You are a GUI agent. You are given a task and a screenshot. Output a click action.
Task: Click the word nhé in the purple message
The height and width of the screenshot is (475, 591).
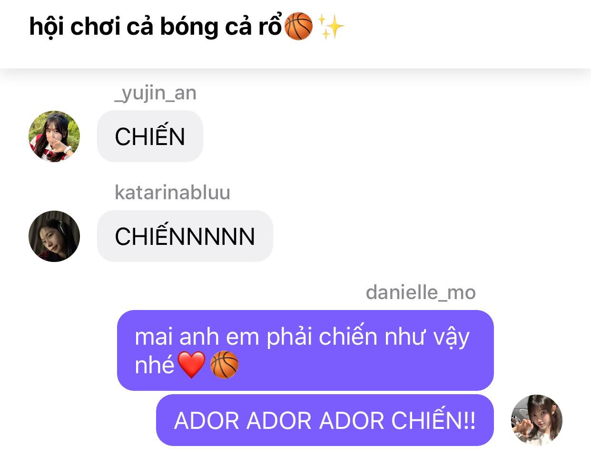tap(155, 365)
